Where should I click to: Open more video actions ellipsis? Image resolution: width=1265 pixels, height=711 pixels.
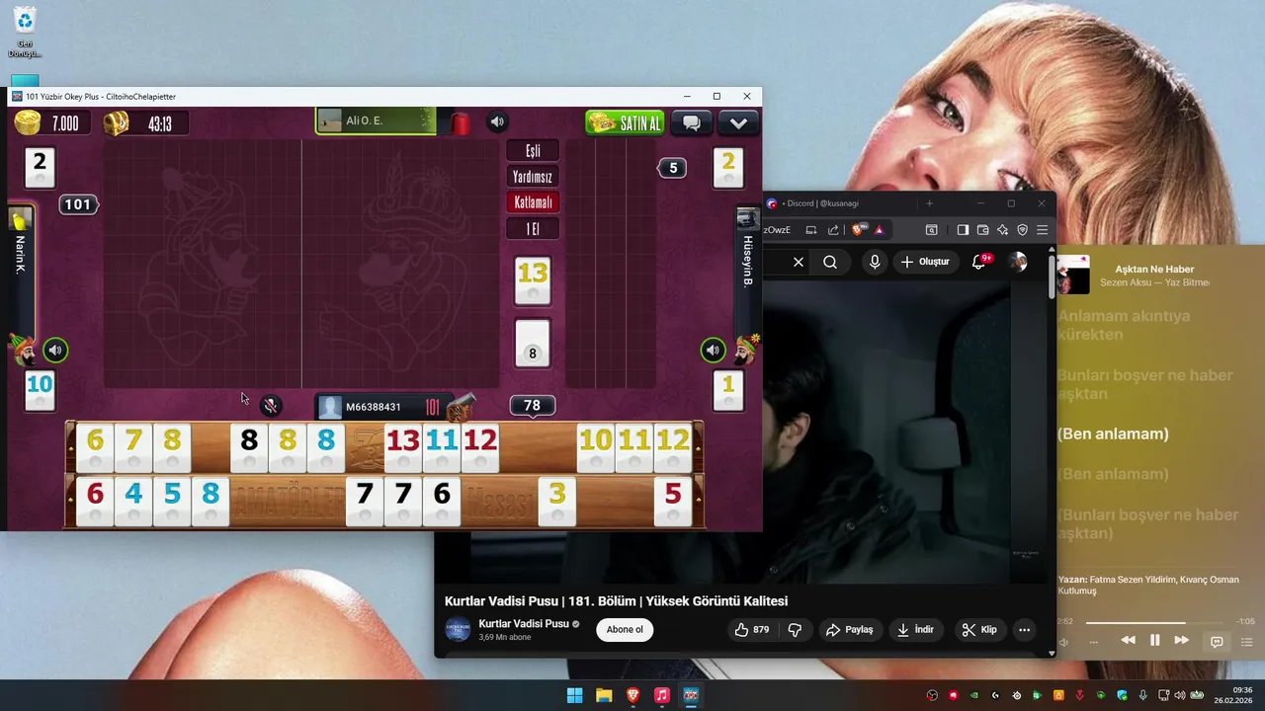point(1025,630)
